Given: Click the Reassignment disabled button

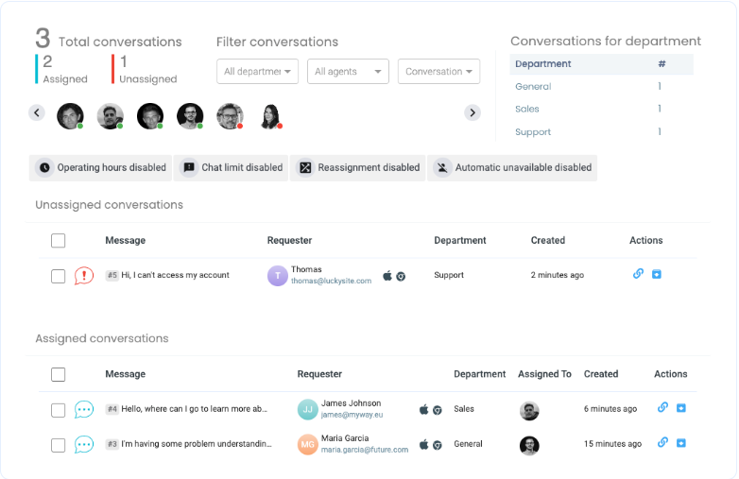Looking at the screenshot, I should (358, 168).
